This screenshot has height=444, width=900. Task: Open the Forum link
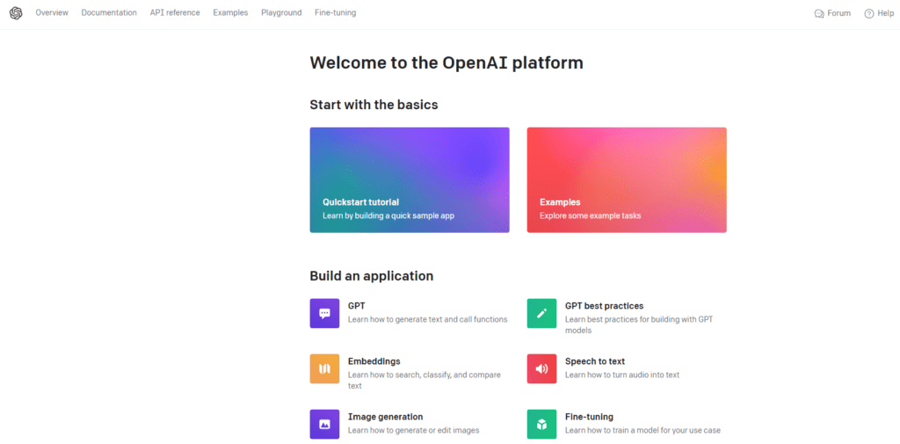point(832,13)
